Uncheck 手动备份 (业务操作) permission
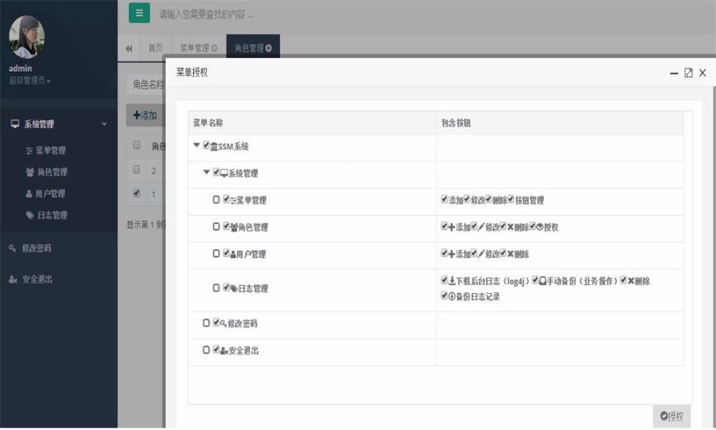716x430 pixels. (535, 279)
